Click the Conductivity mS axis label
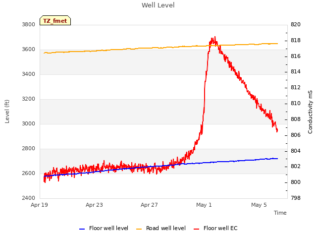This screenshot has height=238, width=317. (310, 112)
